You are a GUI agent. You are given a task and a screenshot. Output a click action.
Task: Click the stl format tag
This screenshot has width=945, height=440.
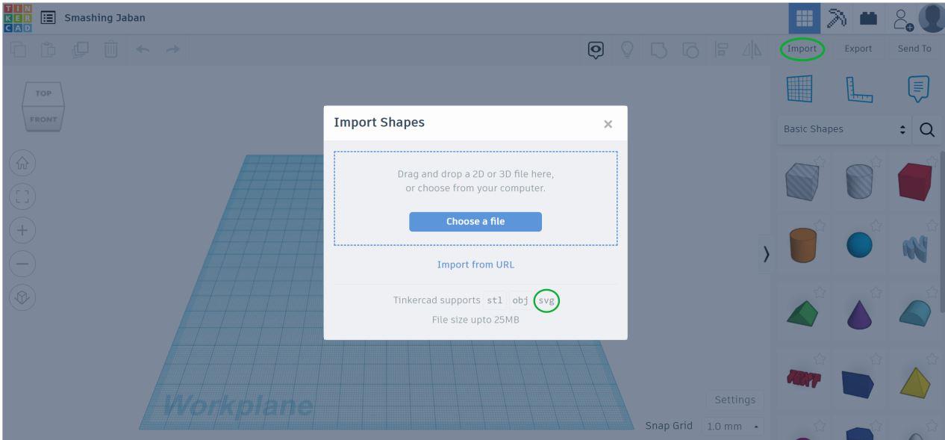(495, 300)
